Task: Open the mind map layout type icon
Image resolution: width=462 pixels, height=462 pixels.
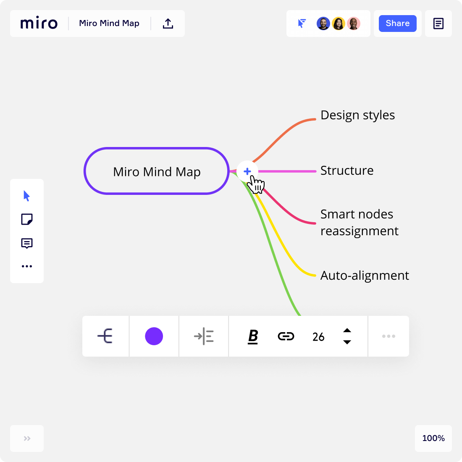Action: tap(105, 336)
